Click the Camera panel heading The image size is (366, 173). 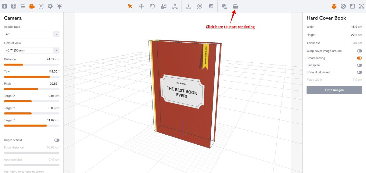coord(13,18)
